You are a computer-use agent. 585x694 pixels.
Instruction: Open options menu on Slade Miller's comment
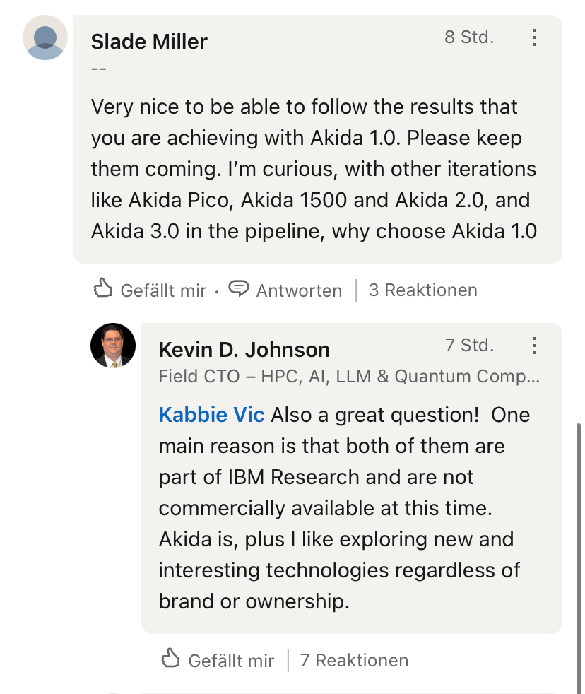pyautogui.click(x=534, y=37)
